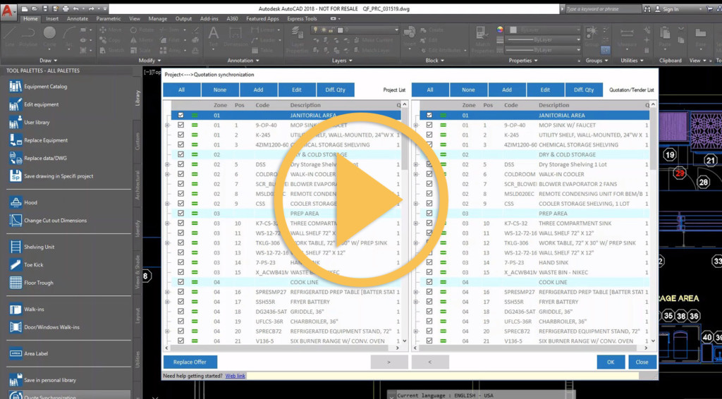Toggle checkbox for COOK LINE in Project List
Screen dimensions: 722x399
tap(180, 282)
